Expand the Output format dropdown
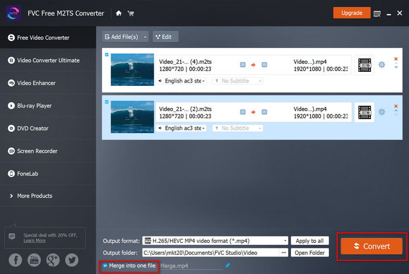The width and height of the screenshot is (409, 274). point(285,241)
